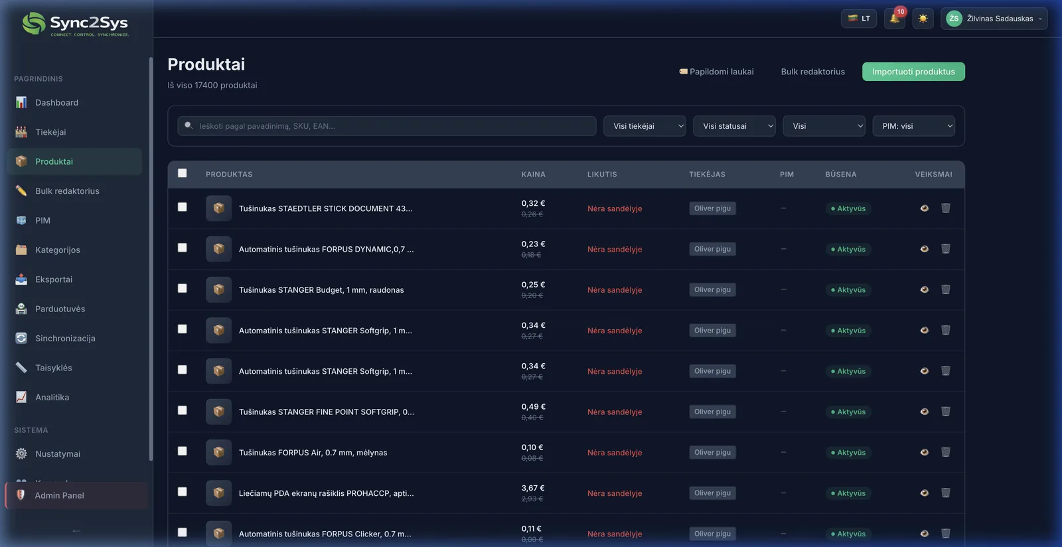Select Produktai in the sidebar
The width and height of the screenshot is (1062, 547).
click(x=74, y=161)
